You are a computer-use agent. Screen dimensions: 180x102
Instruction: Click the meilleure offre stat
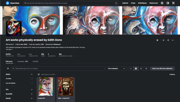click(33, 55)
